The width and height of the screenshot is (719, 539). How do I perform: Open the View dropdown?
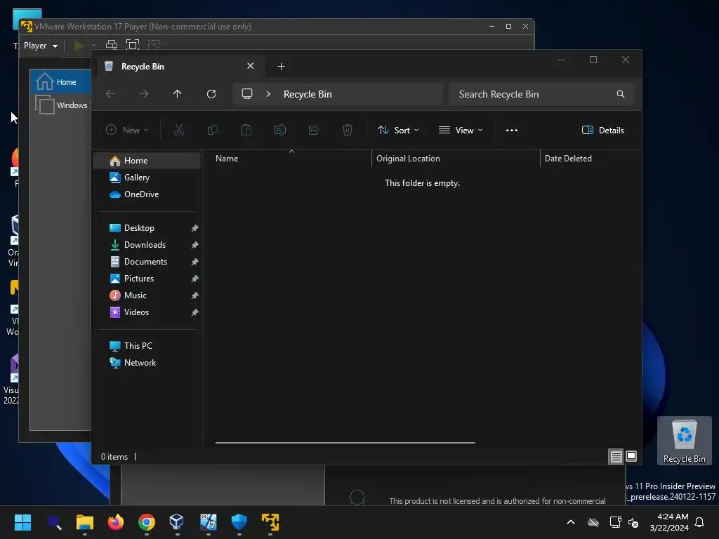(x=461, y=130)
